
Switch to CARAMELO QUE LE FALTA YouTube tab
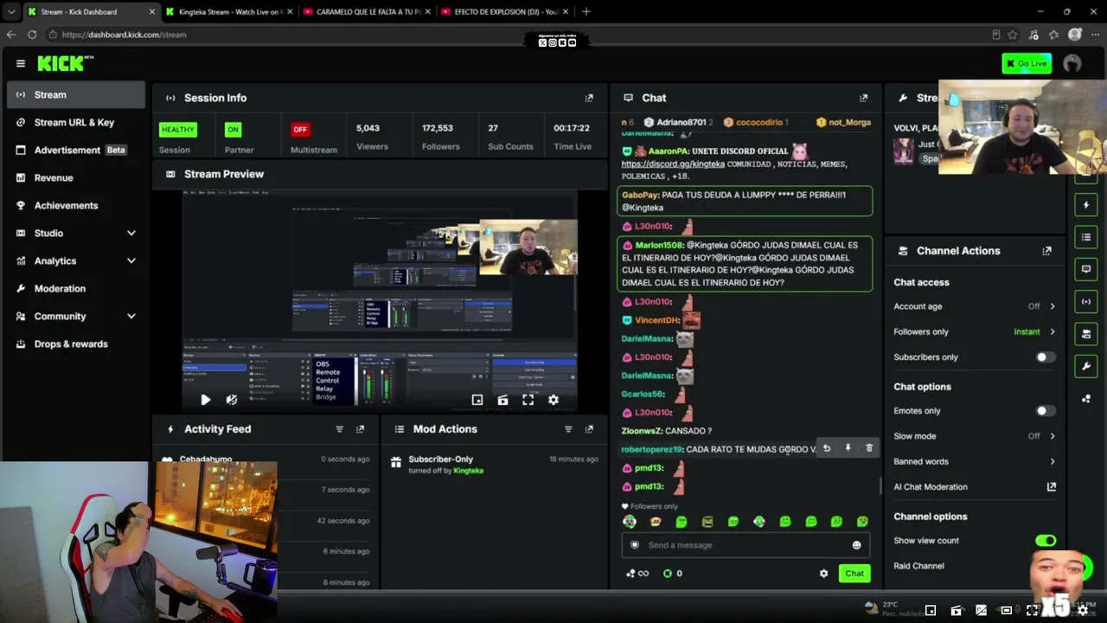368,12
